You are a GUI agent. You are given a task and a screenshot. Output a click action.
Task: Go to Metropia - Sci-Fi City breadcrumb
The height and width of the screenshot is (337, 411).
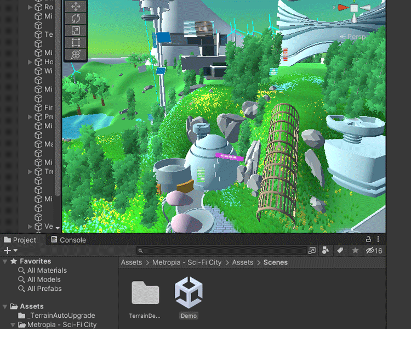point(187,262)
